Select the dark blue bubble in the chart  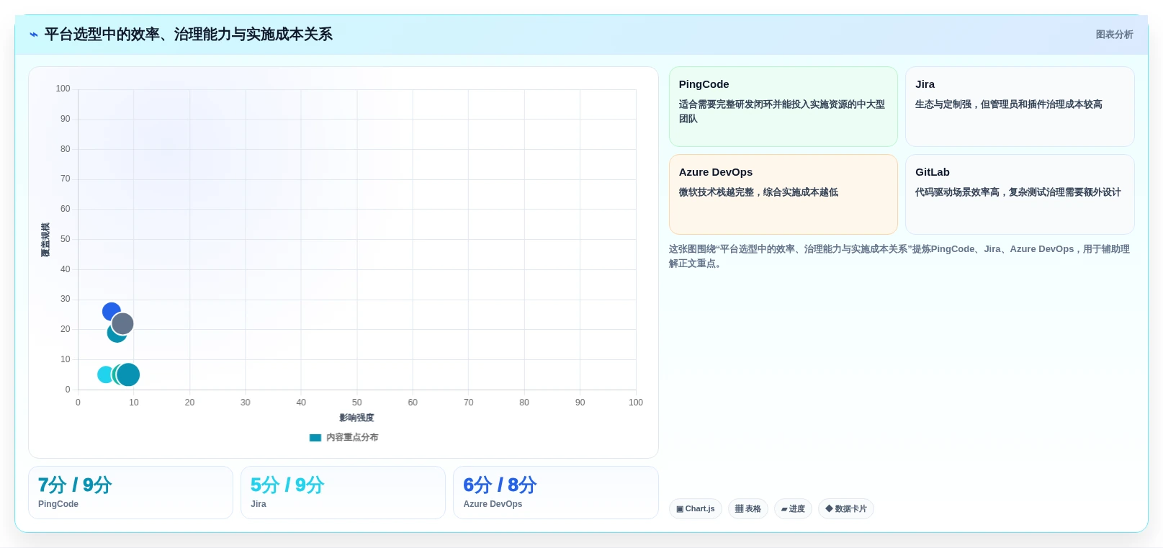(x=110, y=311)
